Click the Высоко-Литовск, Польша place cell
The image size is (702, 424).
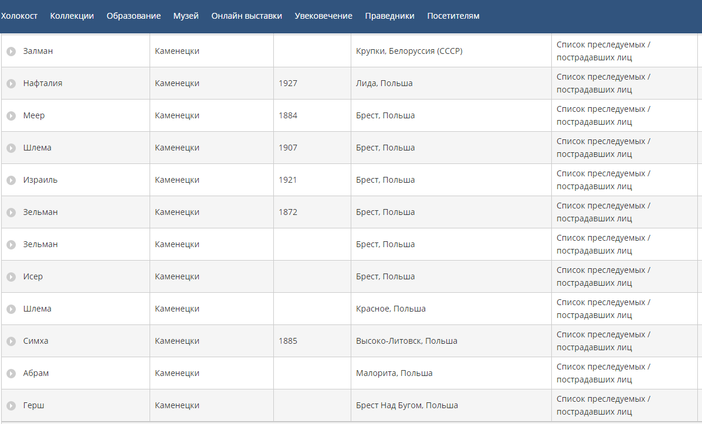click(406, 341)
